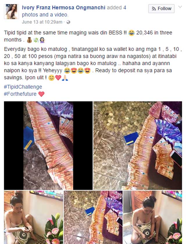Open the #TipidChallenge hashtag
Image resolution: width=186 pixels, height=244 pixels.
click(x=23, y=87)
